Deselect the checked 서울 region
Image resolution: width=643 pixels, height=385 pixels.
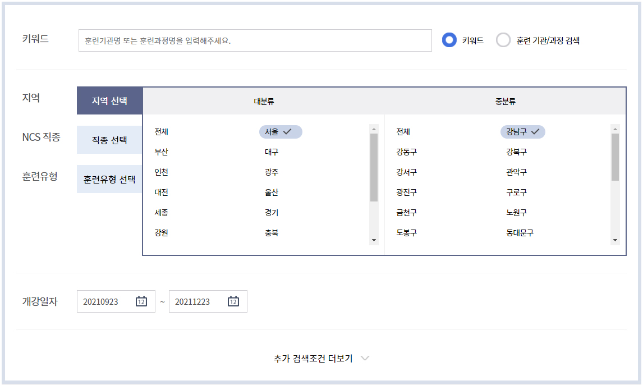click(281, 132)
